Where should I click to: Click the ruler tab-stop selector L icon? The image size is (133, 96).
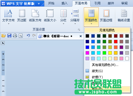3,43
